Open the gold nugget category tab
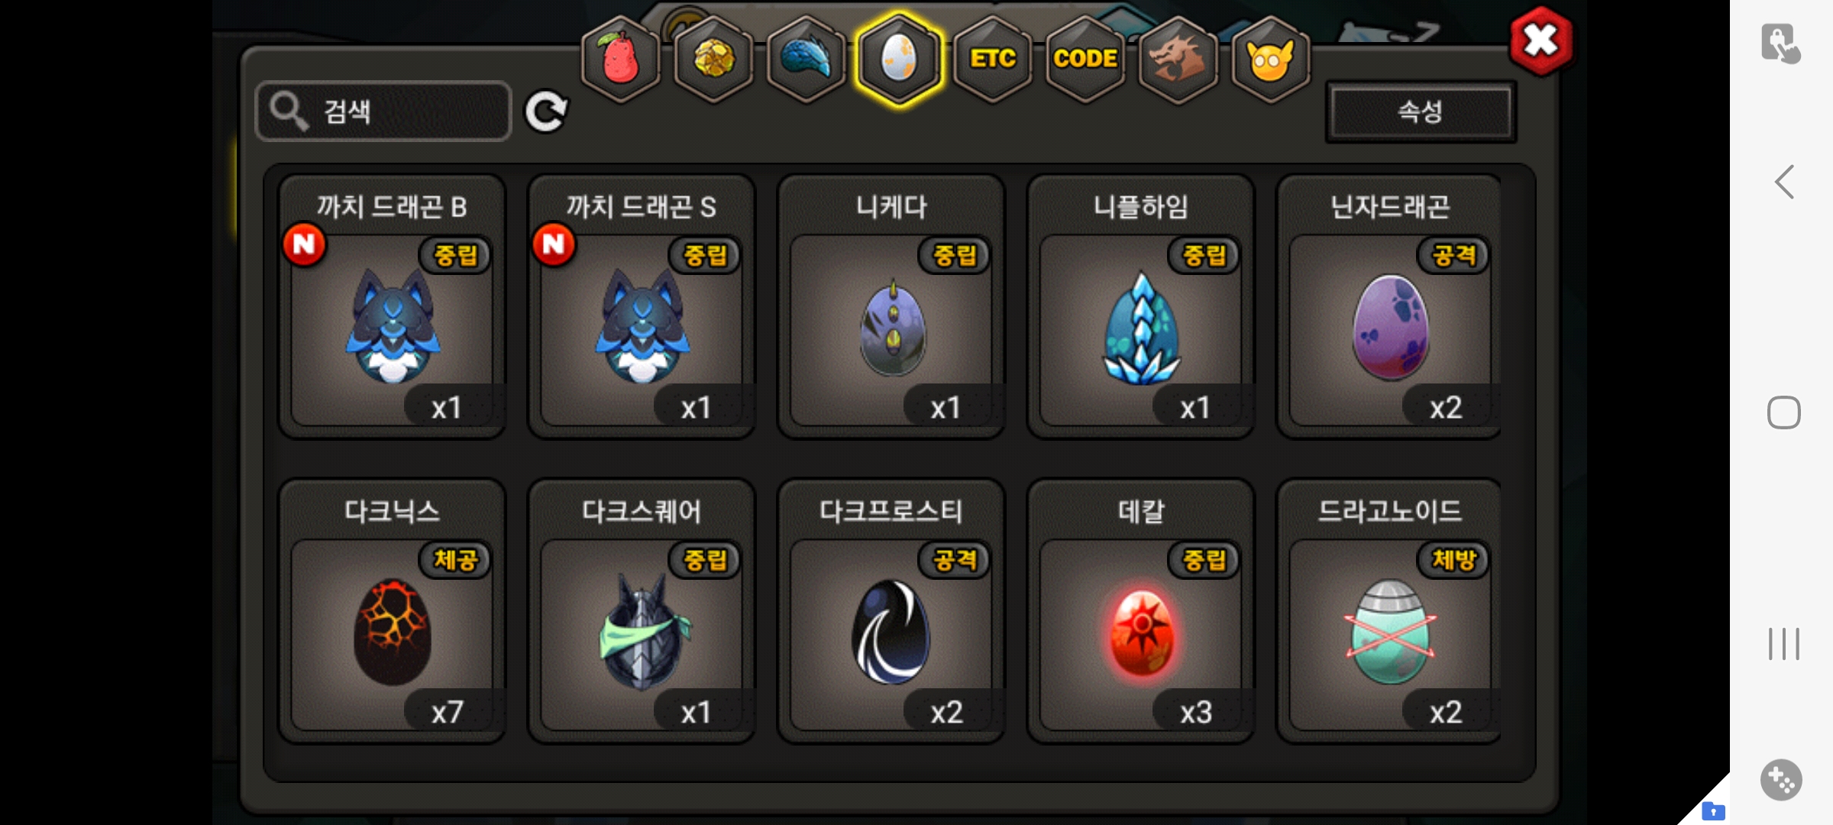The width and height of the screenshot is (1833, 825). tap(714, 60)
